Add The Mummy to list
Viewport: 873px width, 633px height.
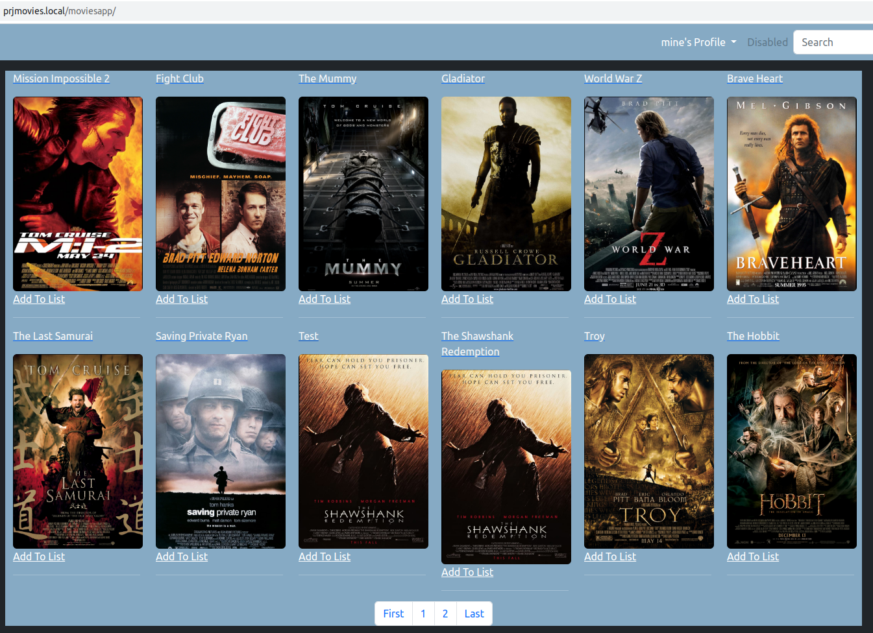point(325,299)
